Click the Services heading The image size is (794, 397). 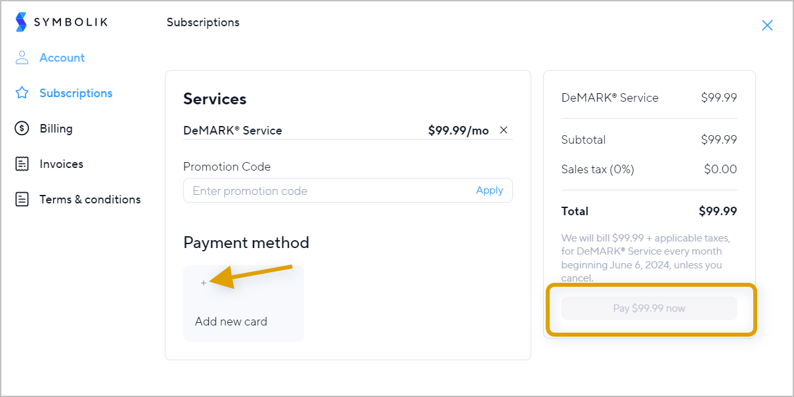(x=215, y=99)
